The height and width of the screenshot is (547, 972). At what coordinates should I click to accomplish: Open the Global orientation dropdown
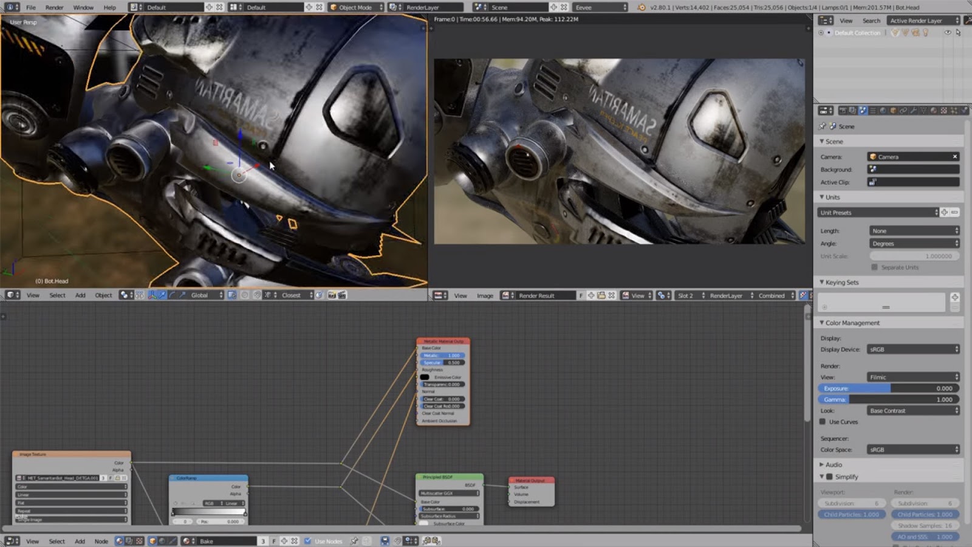(x=206, y=295)
